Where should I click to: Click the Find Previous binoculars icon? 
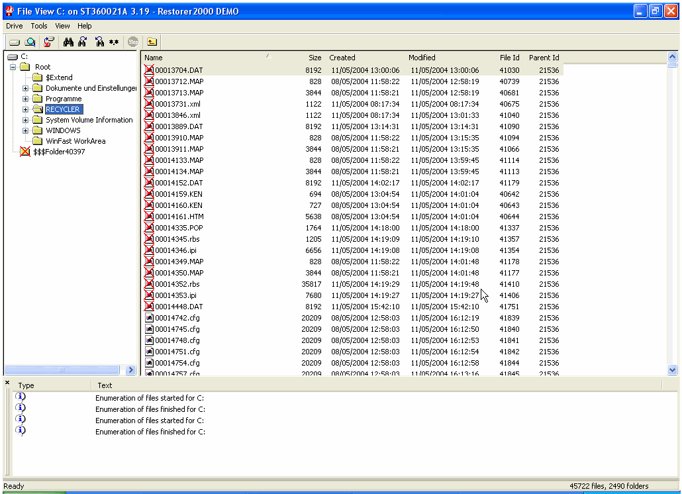[99, 42]
